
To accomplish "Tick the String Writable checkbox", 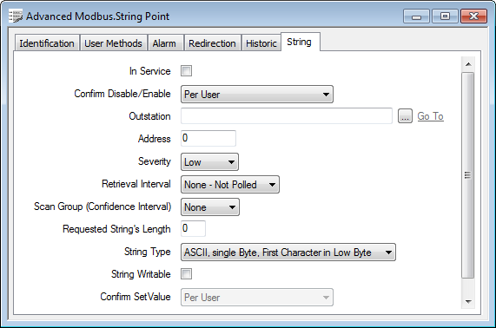I will 186,273.
